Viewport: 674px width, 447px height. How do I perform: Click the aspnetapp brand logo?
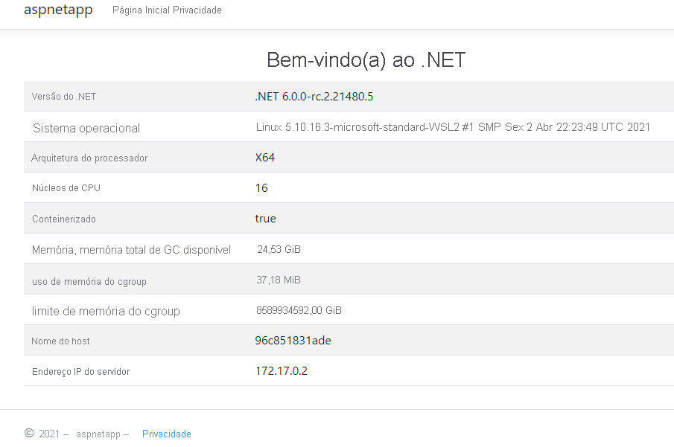click(58, 10)
